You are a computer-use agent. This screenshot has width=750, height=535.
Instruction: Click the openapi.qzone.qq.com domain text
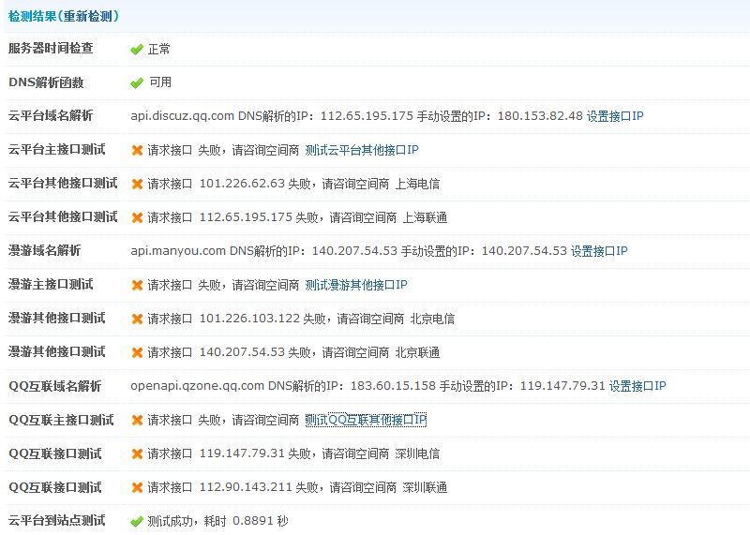tap(197, 386)
